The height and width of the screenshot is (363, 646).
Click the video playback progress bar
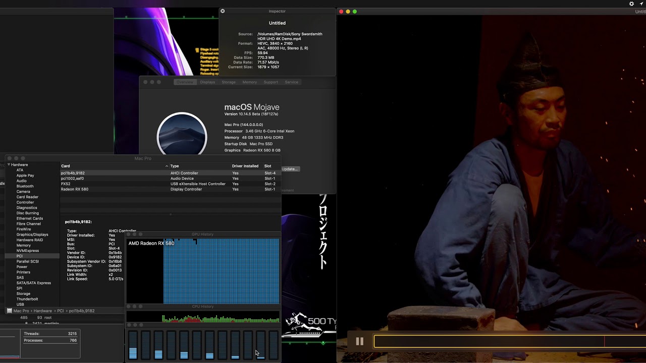click(510, 341)
